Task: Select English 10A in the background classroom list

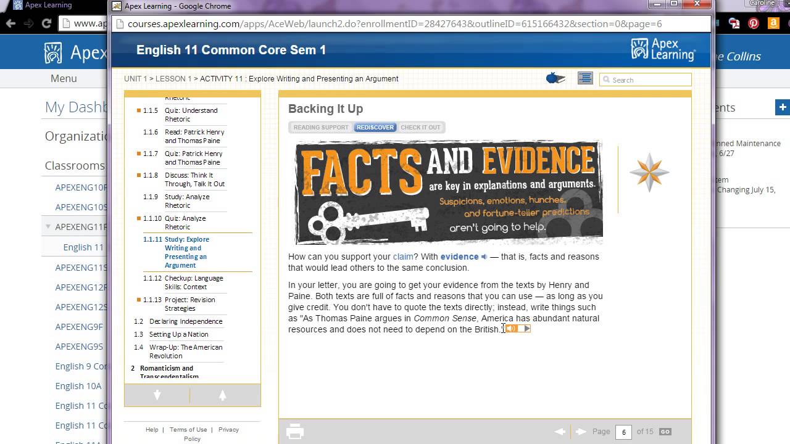Action: pos(78,386)
